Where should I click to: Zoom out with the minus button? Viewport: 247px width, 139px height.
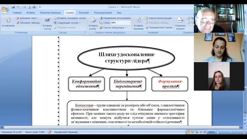218,132
